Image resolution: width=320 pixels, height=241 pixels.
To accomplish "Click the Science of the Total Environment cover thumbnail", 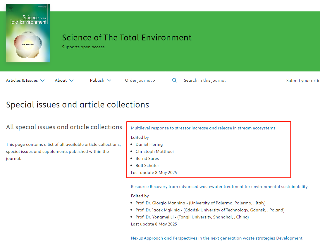I will pos(28,33).
